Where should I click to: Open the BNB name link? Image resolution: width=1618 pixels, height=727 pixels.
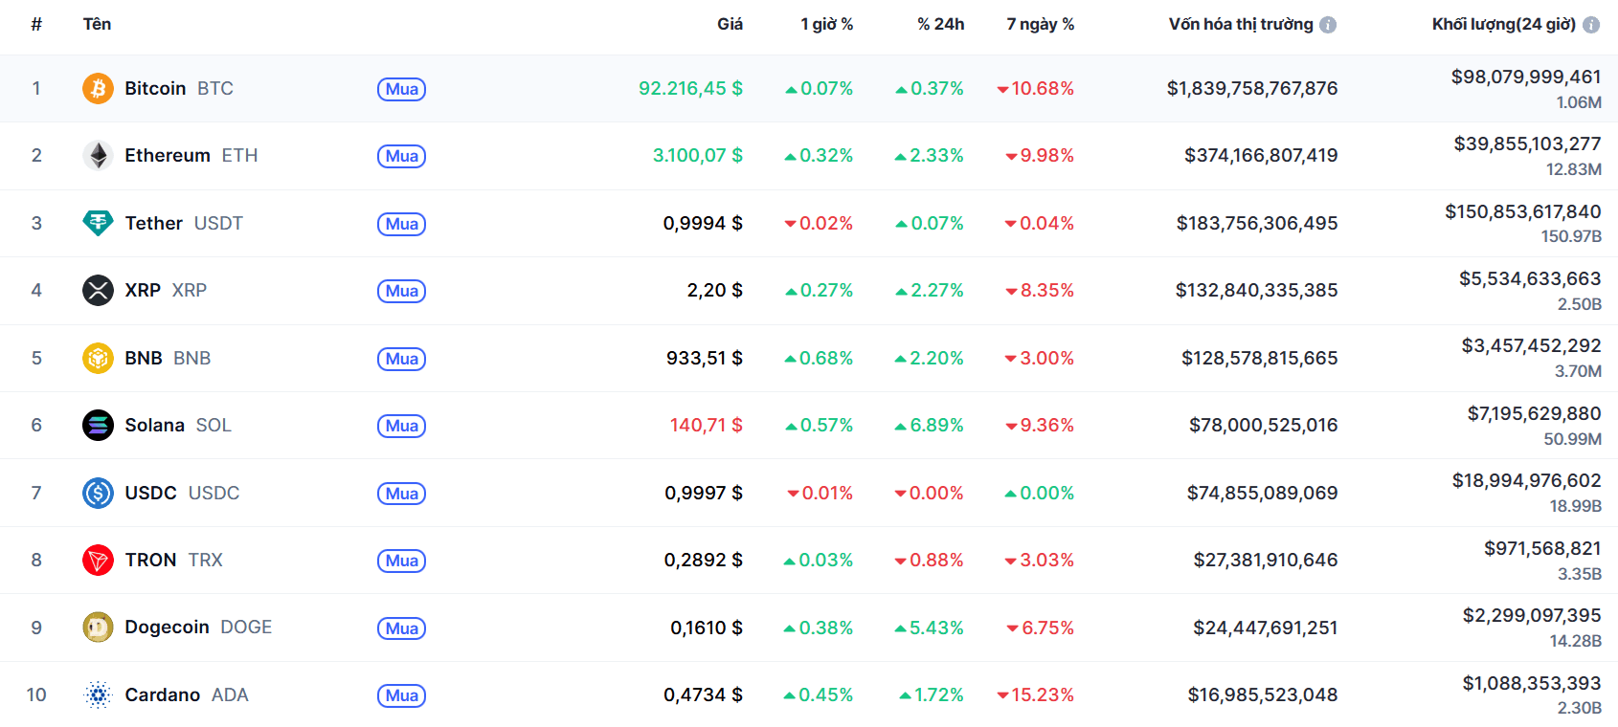click(x=168, y=358)
